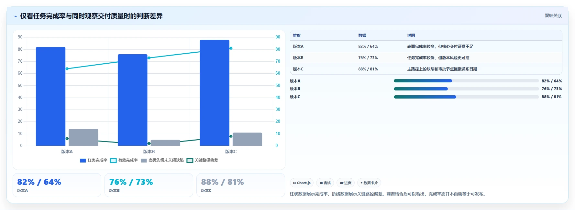Click the 版本A label in progress list
The width and height of the screenshot is (575, 210).
pos(295,81)
